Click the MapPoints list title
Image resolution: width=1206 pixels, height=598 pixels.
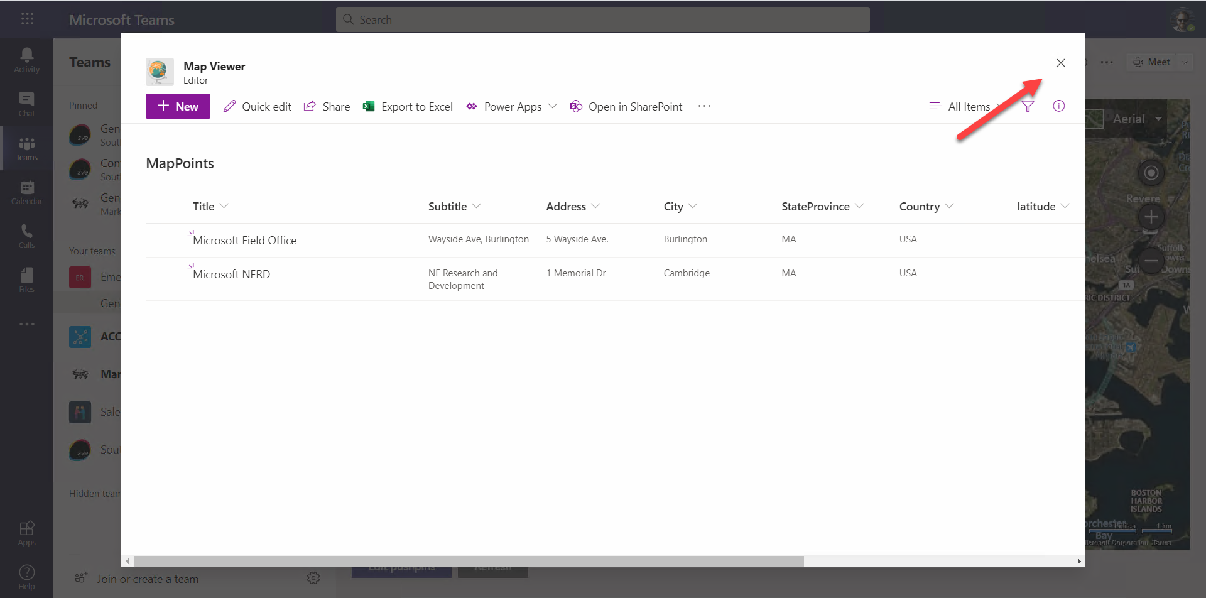[x=180, y=163]
